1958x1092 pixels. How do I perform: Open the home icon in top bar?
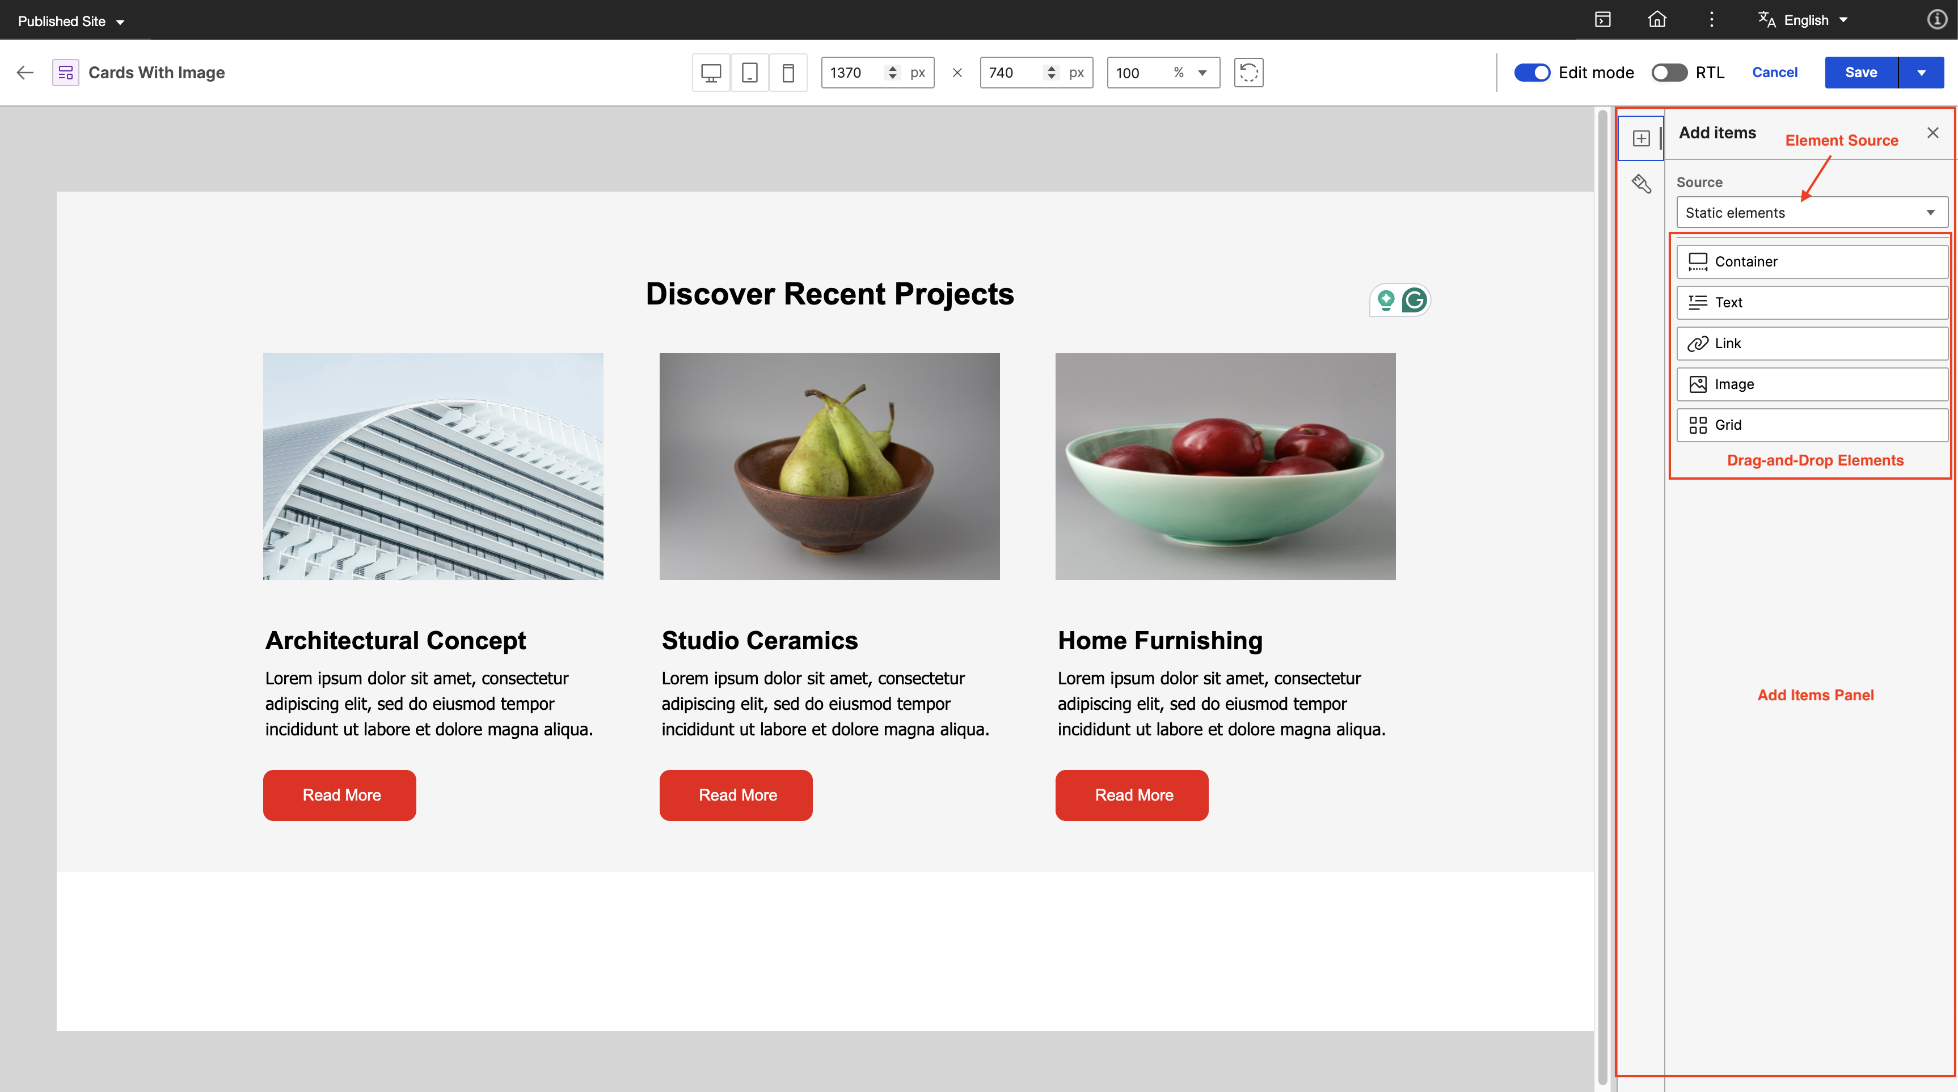(x=1657, y=20)
